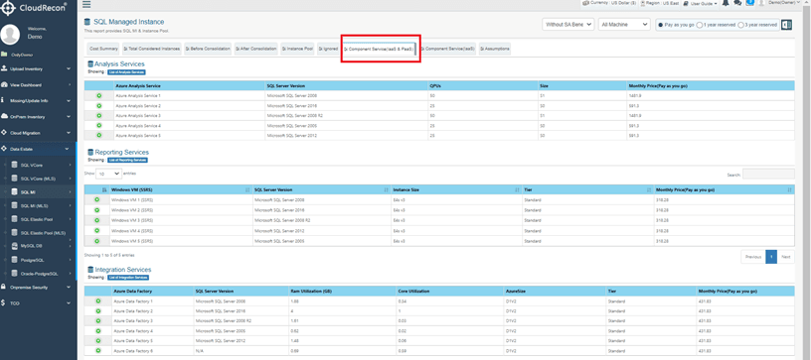Image resolution: width=811 pixels, height=360 pixels.
Task: Open the Assumptions tab
Action: pyautogui.click(x=495, y=49)
